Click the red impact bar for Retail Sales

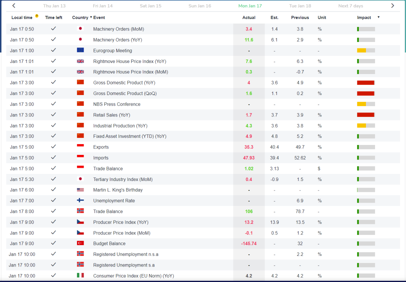(366, 115)
